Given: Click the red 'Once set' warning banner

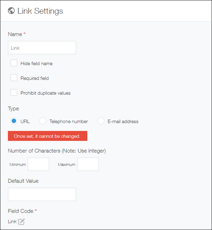Looking at the screenshot, I should [48, 136].
